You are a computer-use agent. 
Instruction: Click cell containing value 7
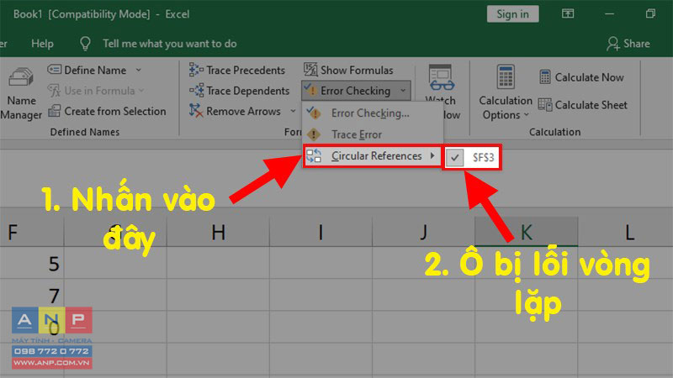coord(32,296)
